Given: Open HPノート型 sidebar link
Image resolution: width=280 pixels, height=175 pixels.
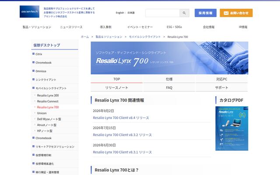Looking at the screenshot, I should click(x=45, y=131).
